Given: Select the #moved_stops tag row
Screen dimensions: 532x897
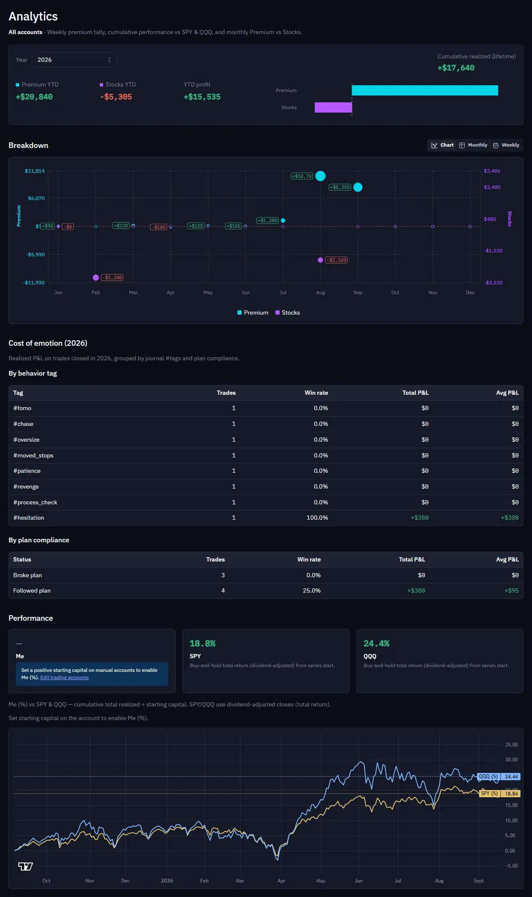Looking at the screenshot, I should pos(266,455).
